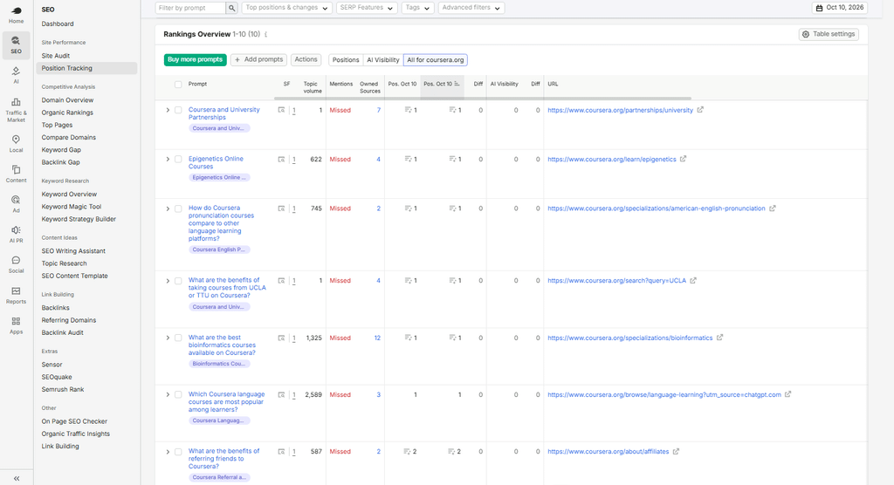Select the SEO icon in left rail
The image size is (894, 485).
click(x=16, y=45)
